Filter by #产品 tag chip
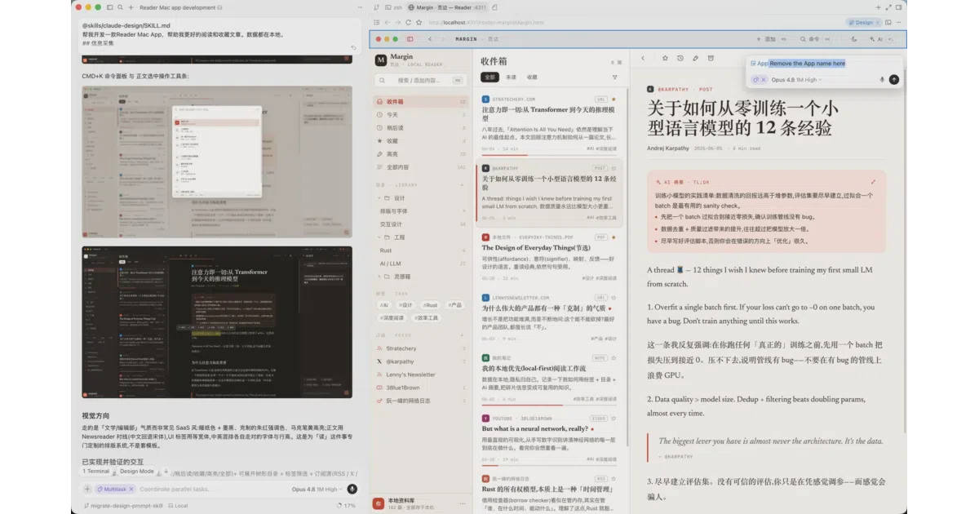The width and height of the screenshot is (979, 514). tap(454, 305)
